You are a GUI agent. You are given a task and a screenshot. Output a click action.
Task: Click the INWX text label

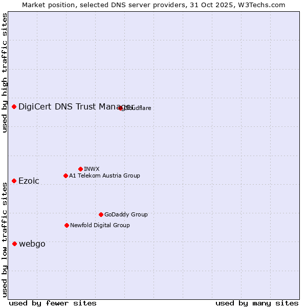pos(92,169)
